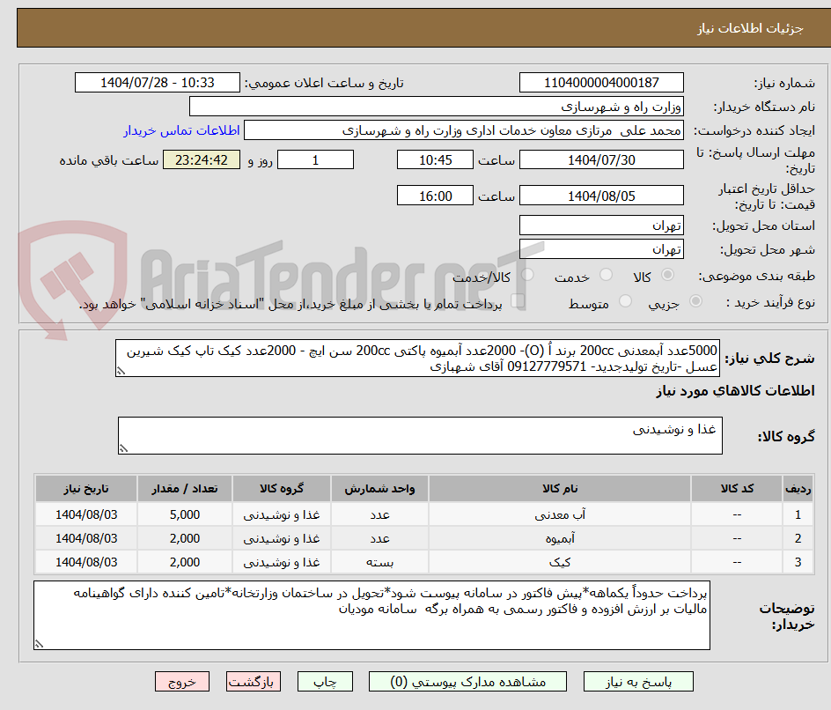Click the remaining time counter 23:24:42
The image size is (831, 710).
[x=201, y=160]
